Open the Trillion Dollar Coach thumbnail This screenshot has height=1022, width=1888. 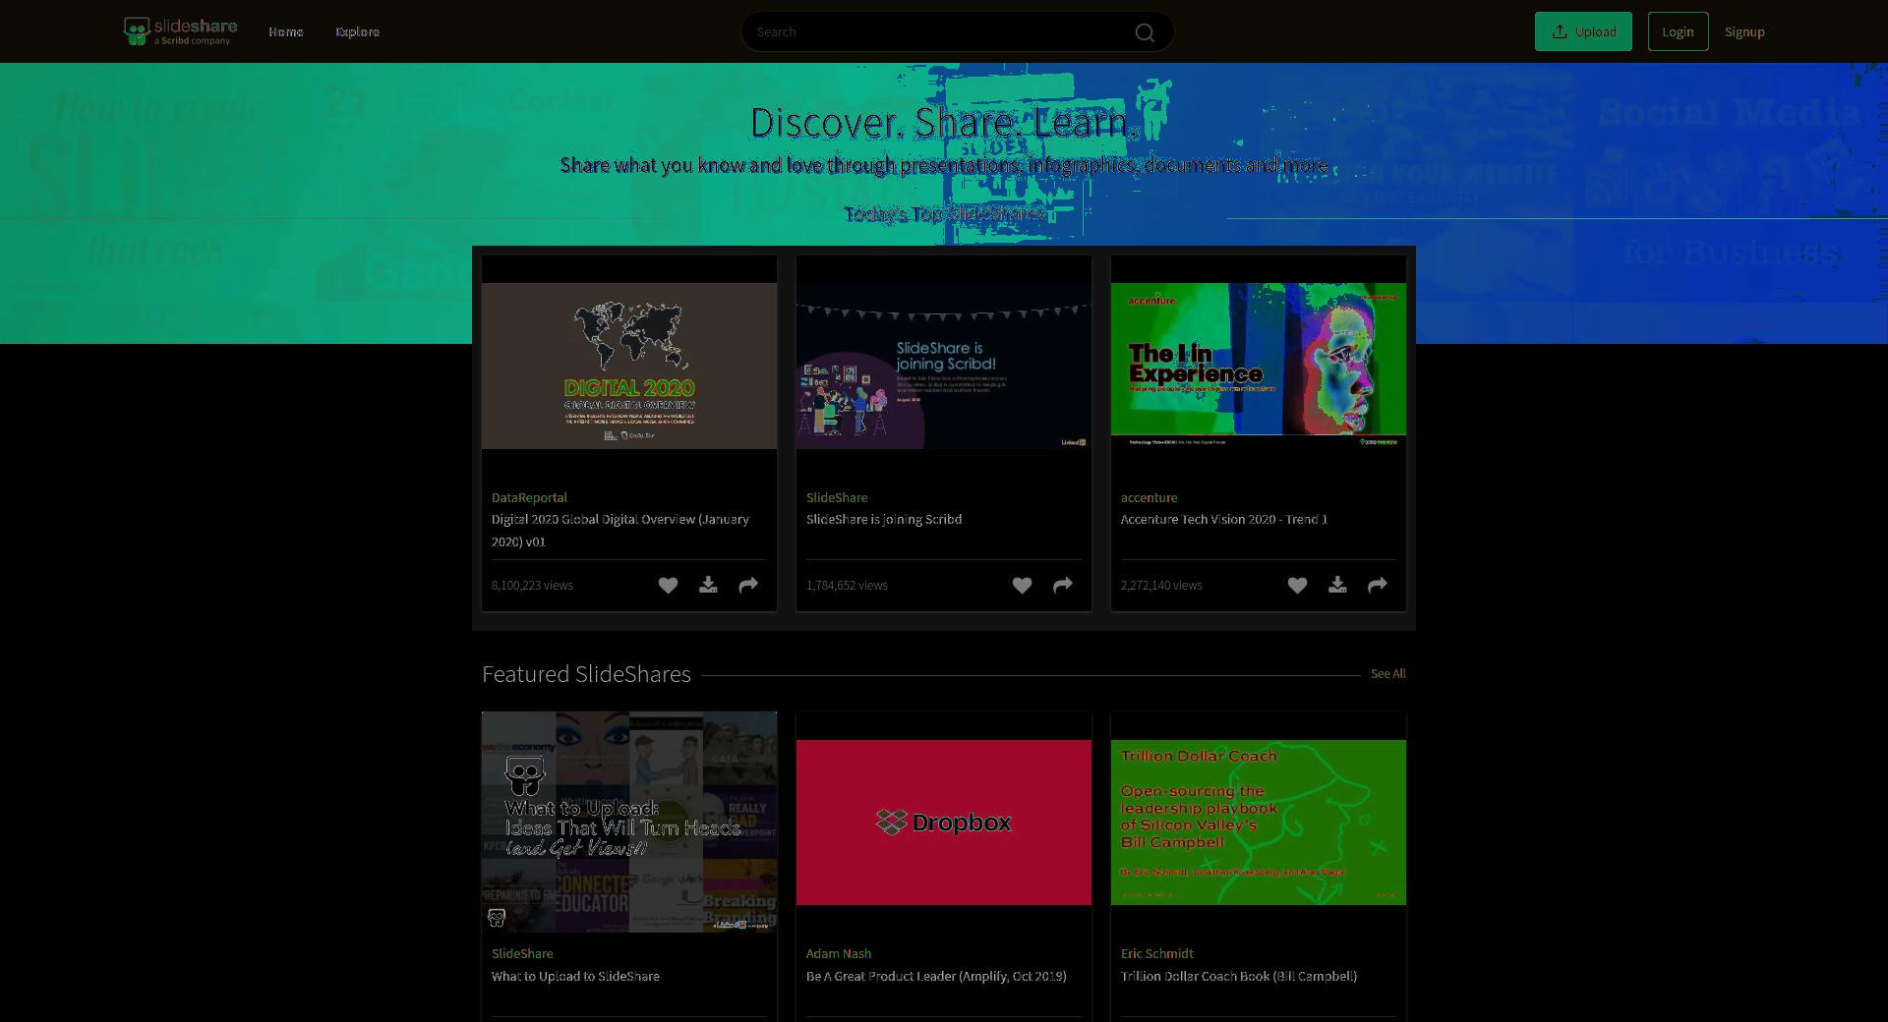click(x=1259, y=823)
